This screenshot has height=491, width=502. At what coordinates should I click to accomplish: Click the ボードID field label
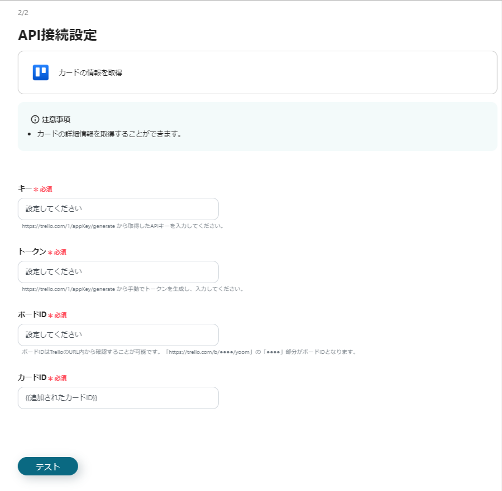[x=32, y=314]
